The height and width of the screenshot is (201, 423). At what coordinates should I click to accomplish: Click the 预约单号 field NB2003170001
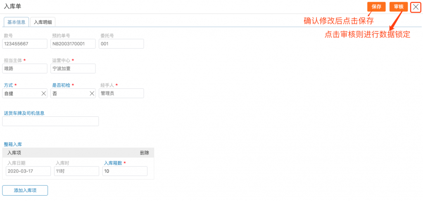point(73,44)
